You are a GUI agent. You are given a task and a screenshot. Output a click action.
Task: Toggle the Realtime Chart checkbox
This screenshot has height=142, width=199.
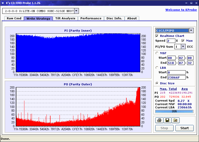click(157, 36)
